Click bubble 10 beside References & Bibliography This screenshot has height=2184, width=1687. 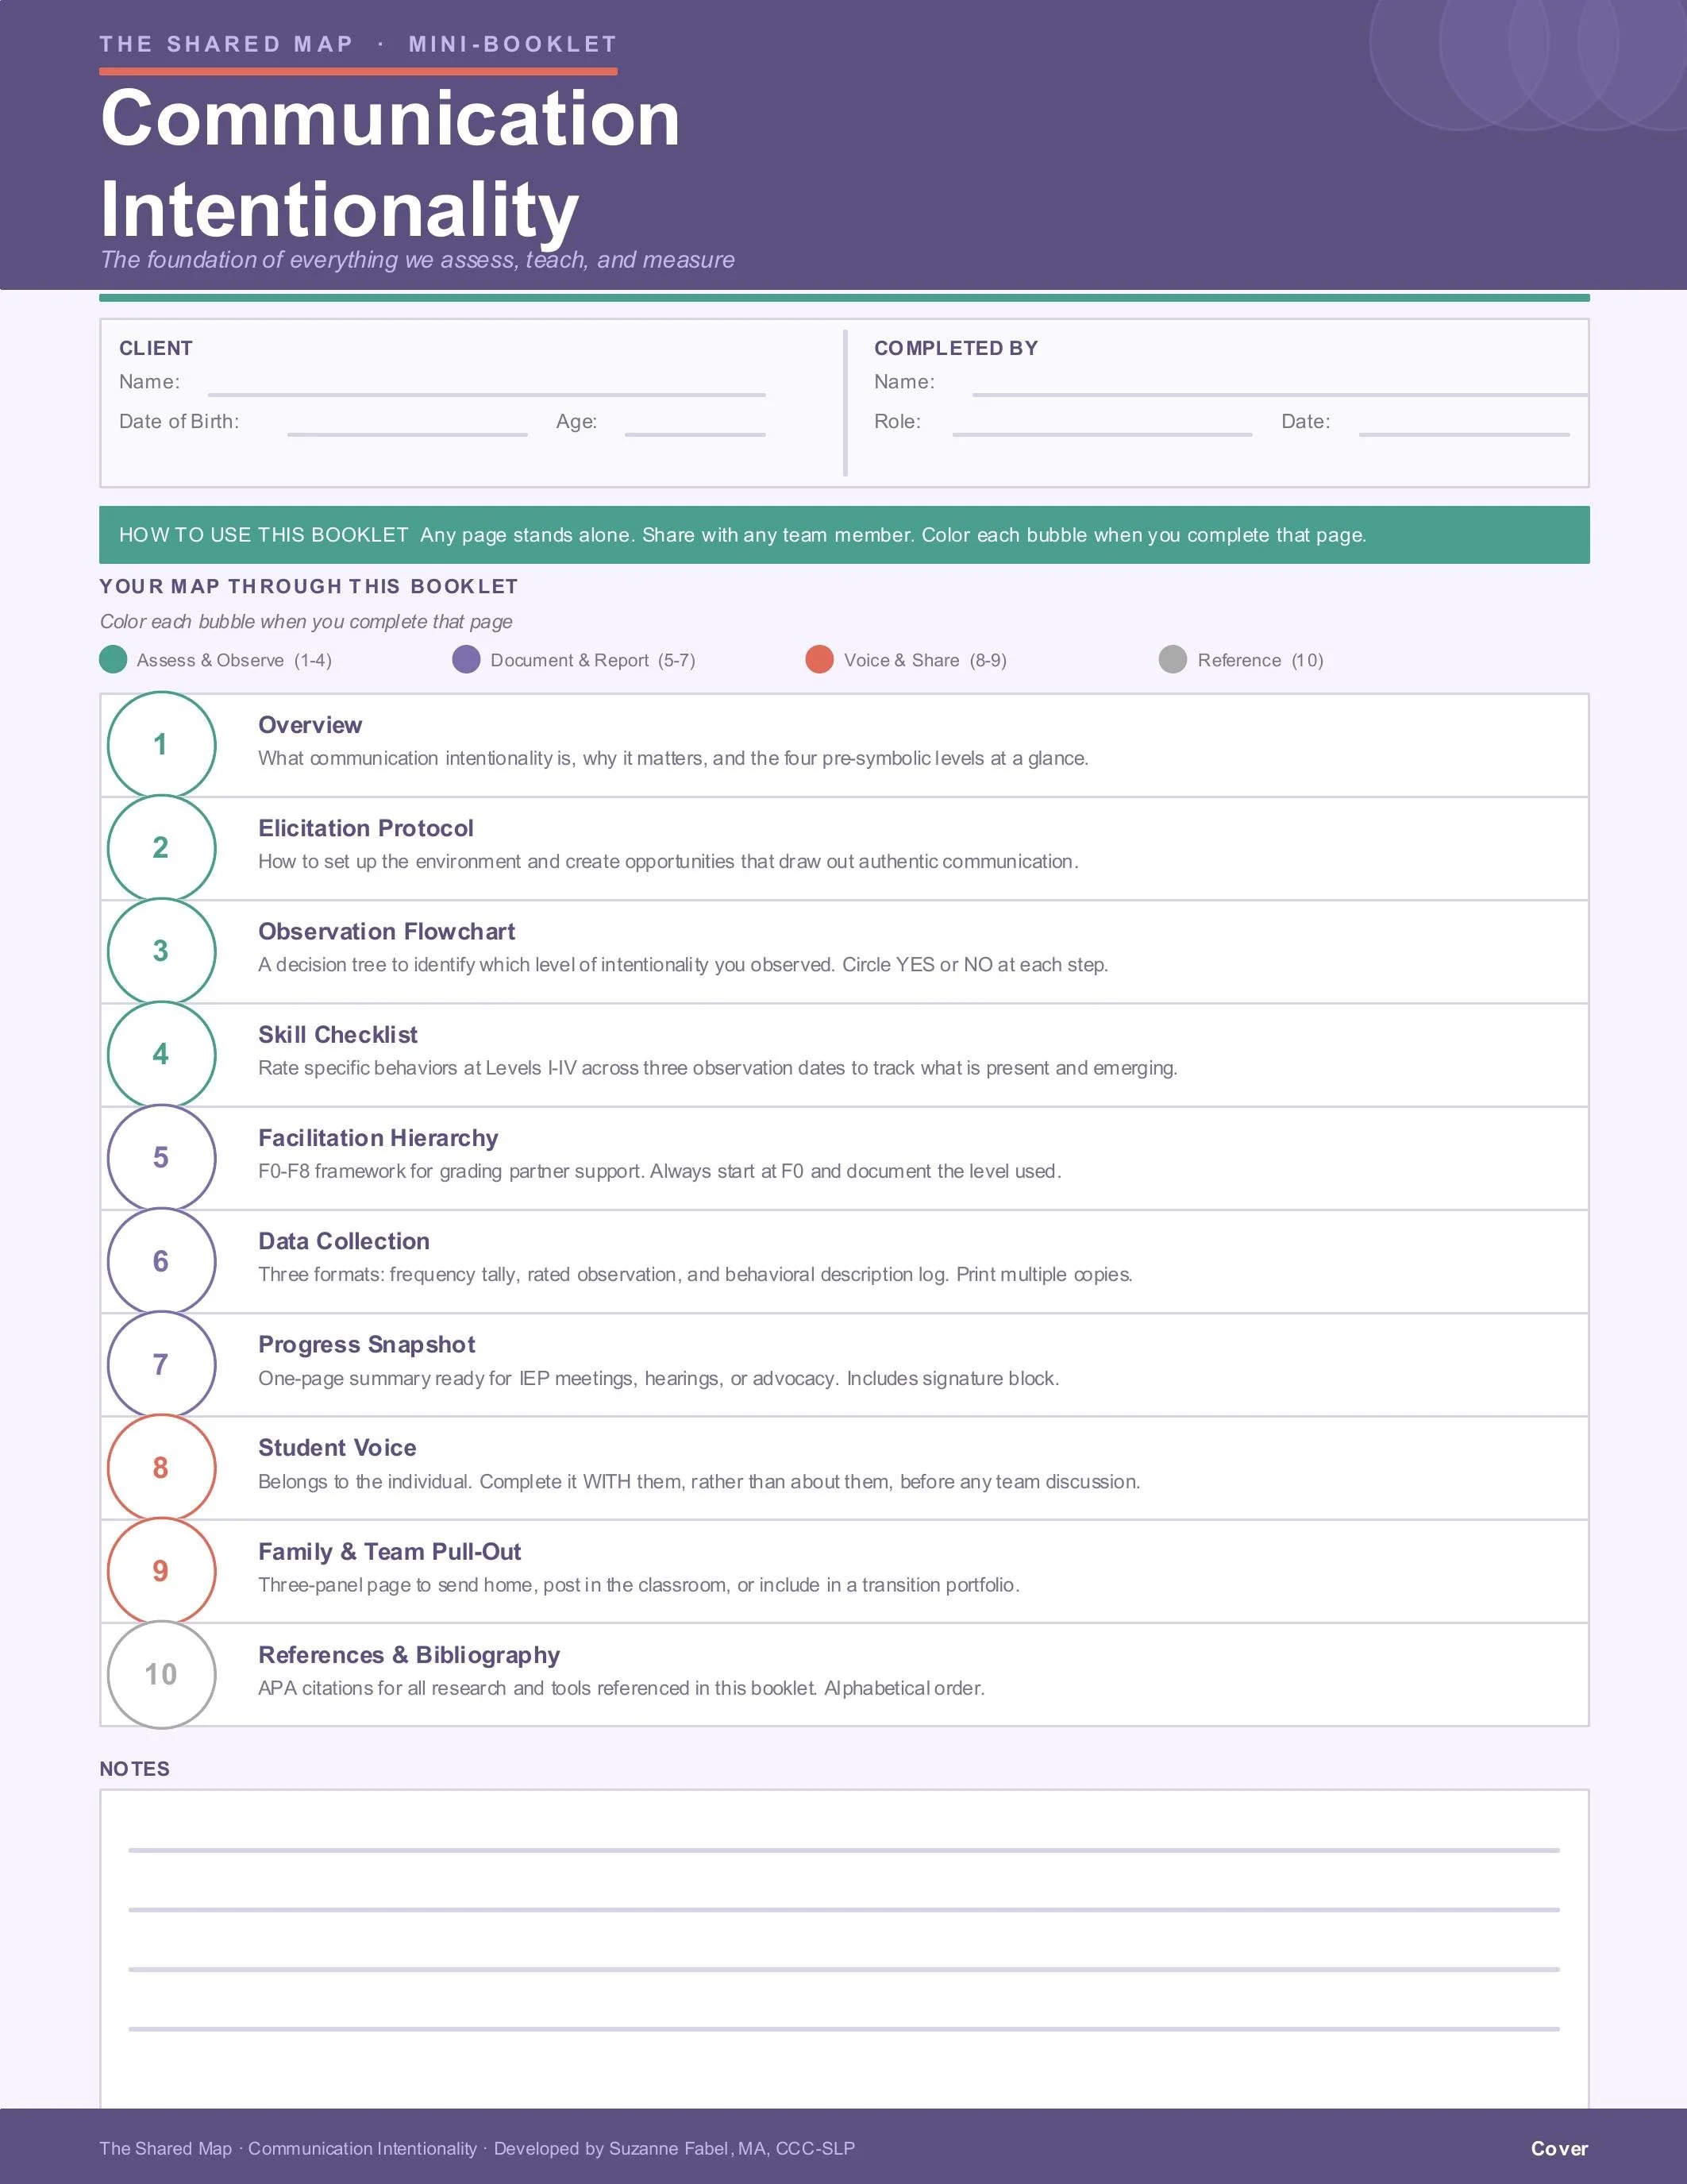pos(161,1675)
